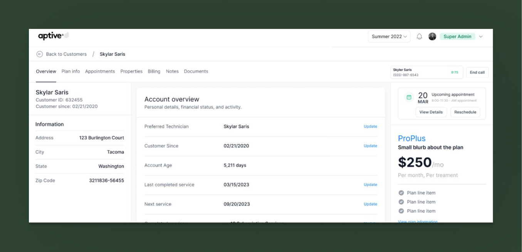This screenshot has width=522, height=252.
Task: Click the End call button
Action: (x=477, y=72)
